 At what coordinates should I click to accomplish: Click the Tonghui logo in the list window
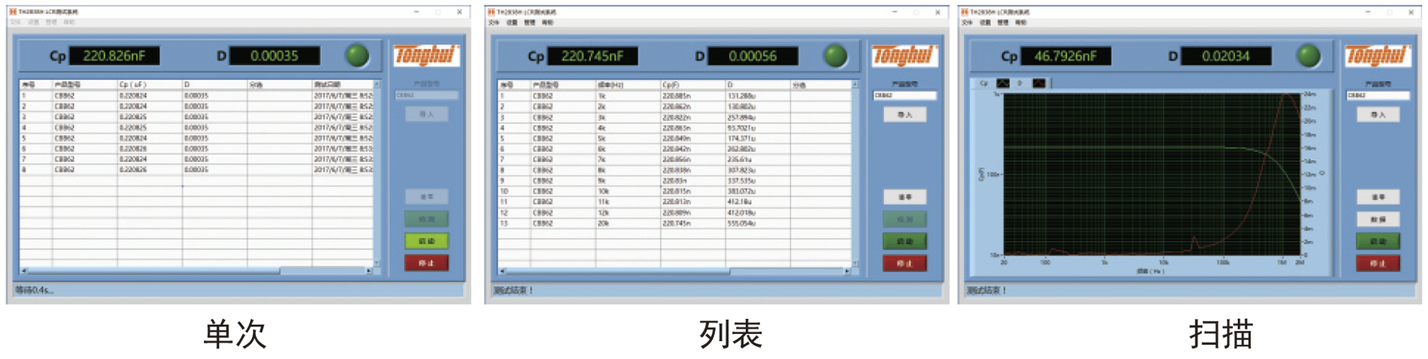pos(904,56)
